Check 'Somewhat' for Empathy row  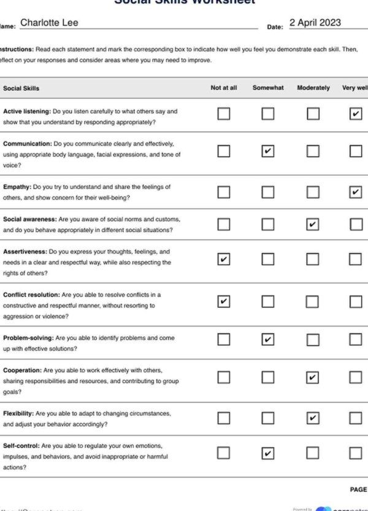(x=268, y=192)
